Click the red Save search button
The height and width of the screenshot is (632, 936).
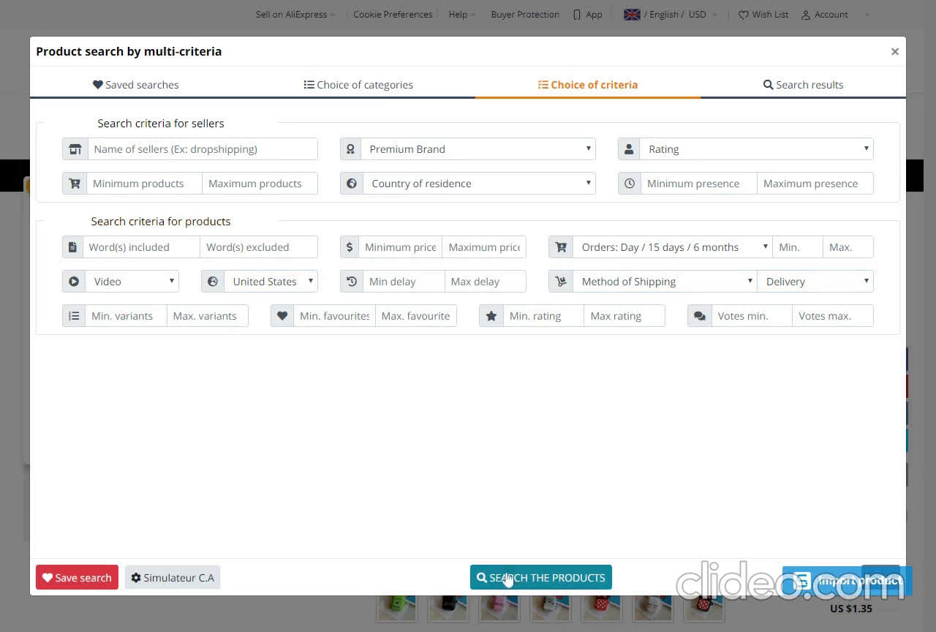coord(76,577)
